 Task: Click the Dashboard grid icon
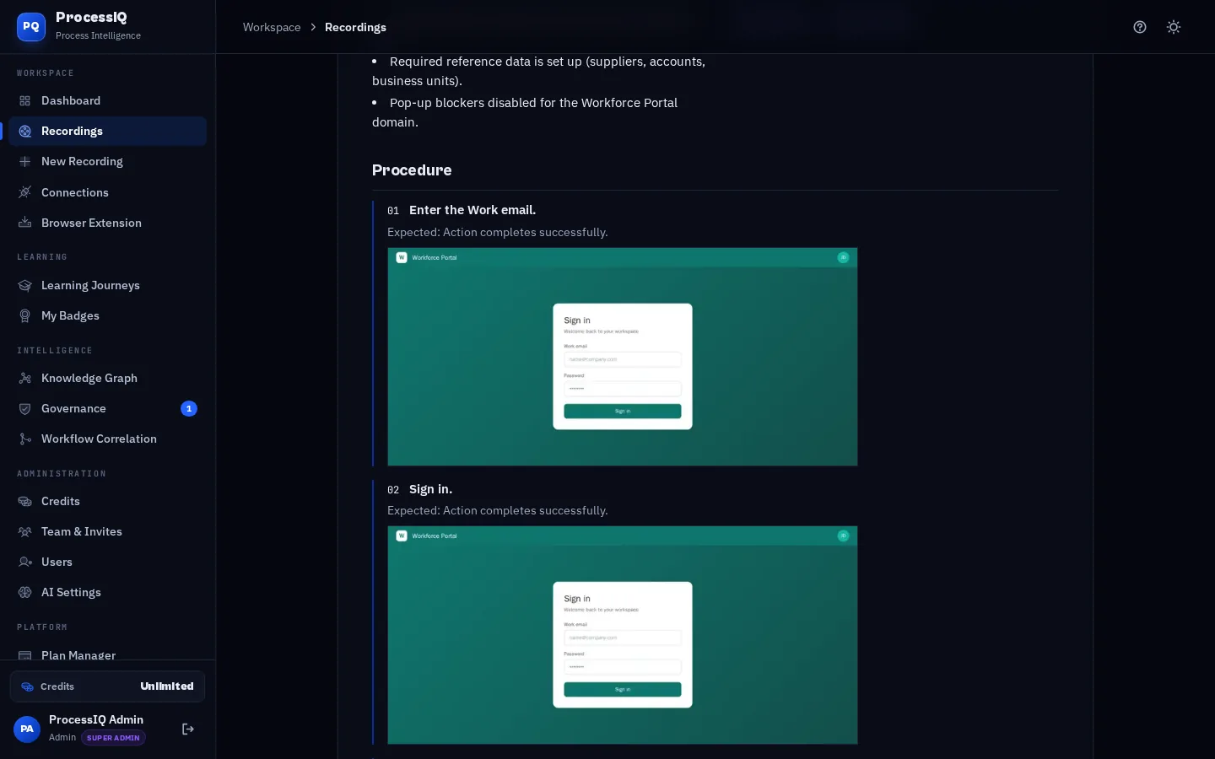pos(25,101)
